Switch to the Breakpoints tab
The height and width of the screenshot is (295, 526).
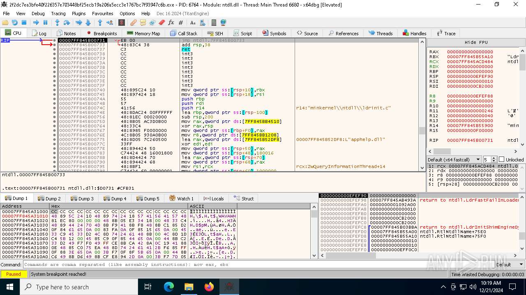point(102,33)
